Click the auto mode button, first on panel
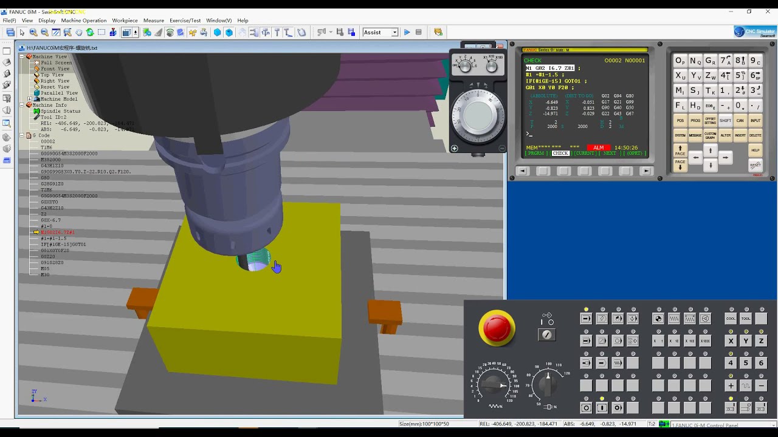Image resolution: width=778 pixels, height=437 pixels. click(x=586, y=319)
